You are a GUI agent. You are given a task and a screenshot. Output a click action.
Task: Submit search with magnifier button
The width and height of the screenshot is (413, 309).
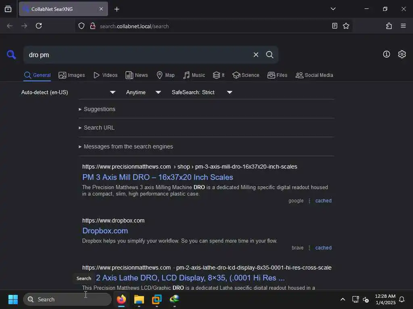click(269, 55)
